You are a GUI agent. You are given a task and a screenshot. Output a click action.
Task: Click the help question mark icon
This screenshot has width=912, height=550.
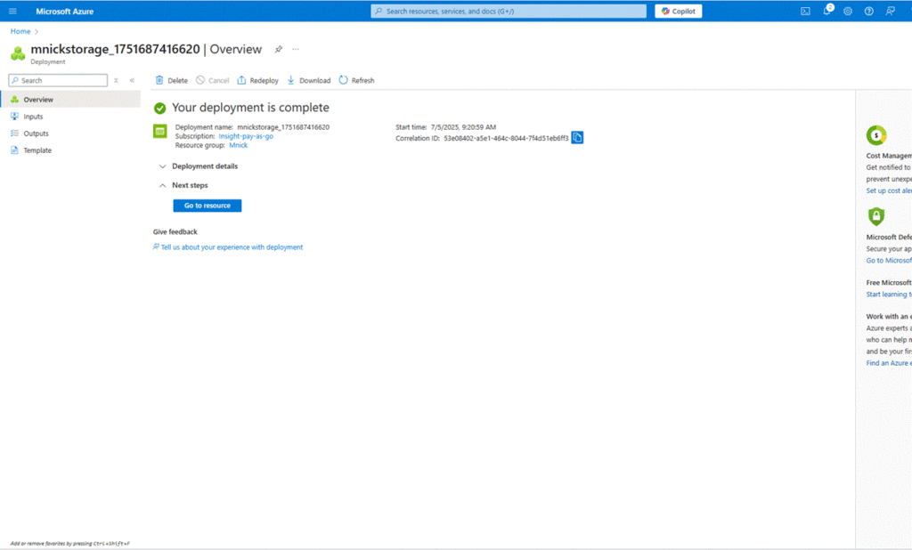(x=869, y=12)
